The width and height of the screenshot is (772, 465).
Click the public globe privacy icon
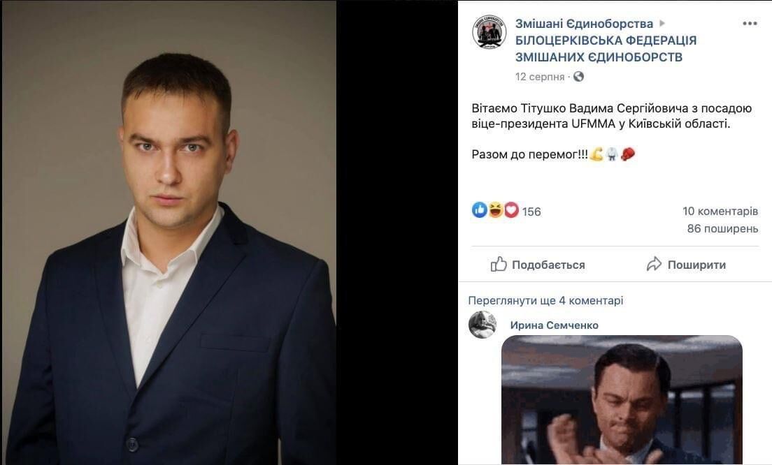[x=578, y=77]
